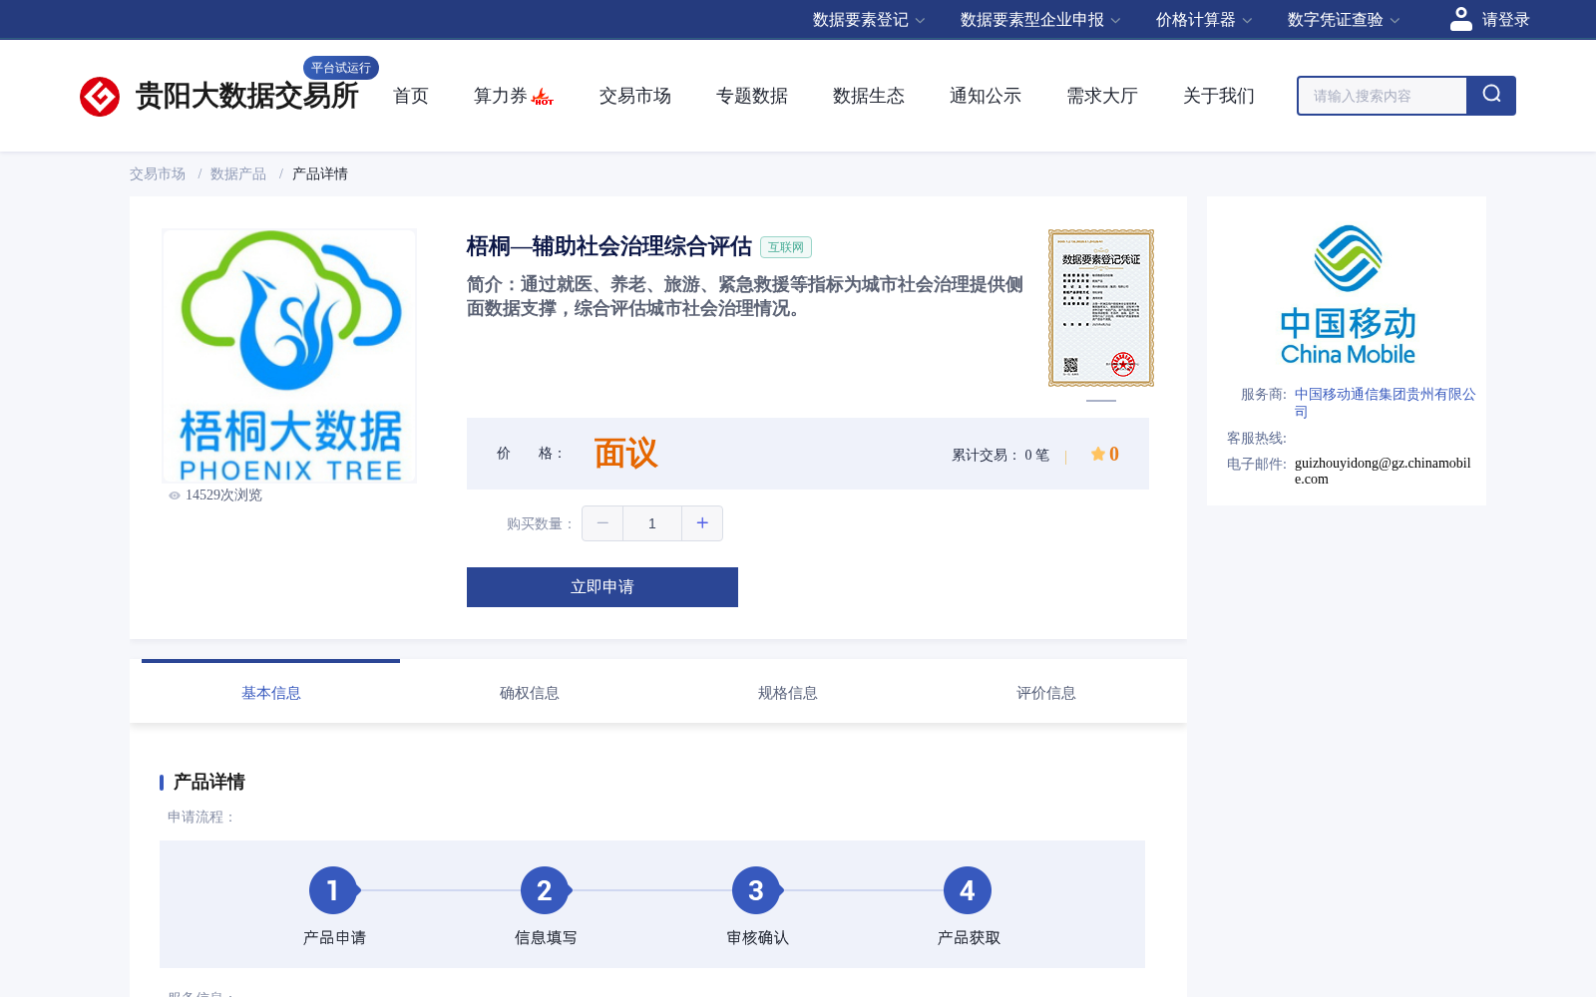Click step 4 产品获取 circle
The image size is (1596, 997).
click(968, 890)
